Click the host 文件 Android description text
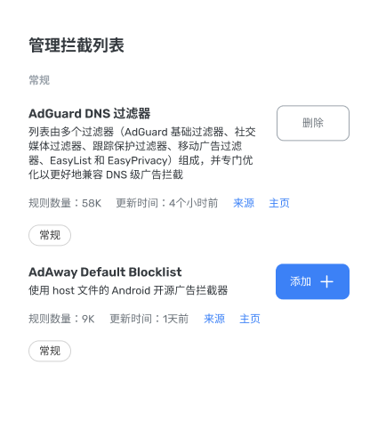 coord(128,290)
